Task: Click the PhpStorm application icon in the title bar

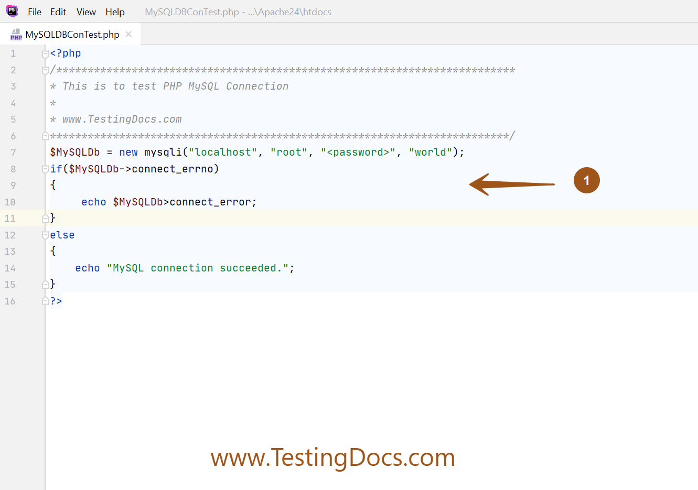Action: coord(12,11)
